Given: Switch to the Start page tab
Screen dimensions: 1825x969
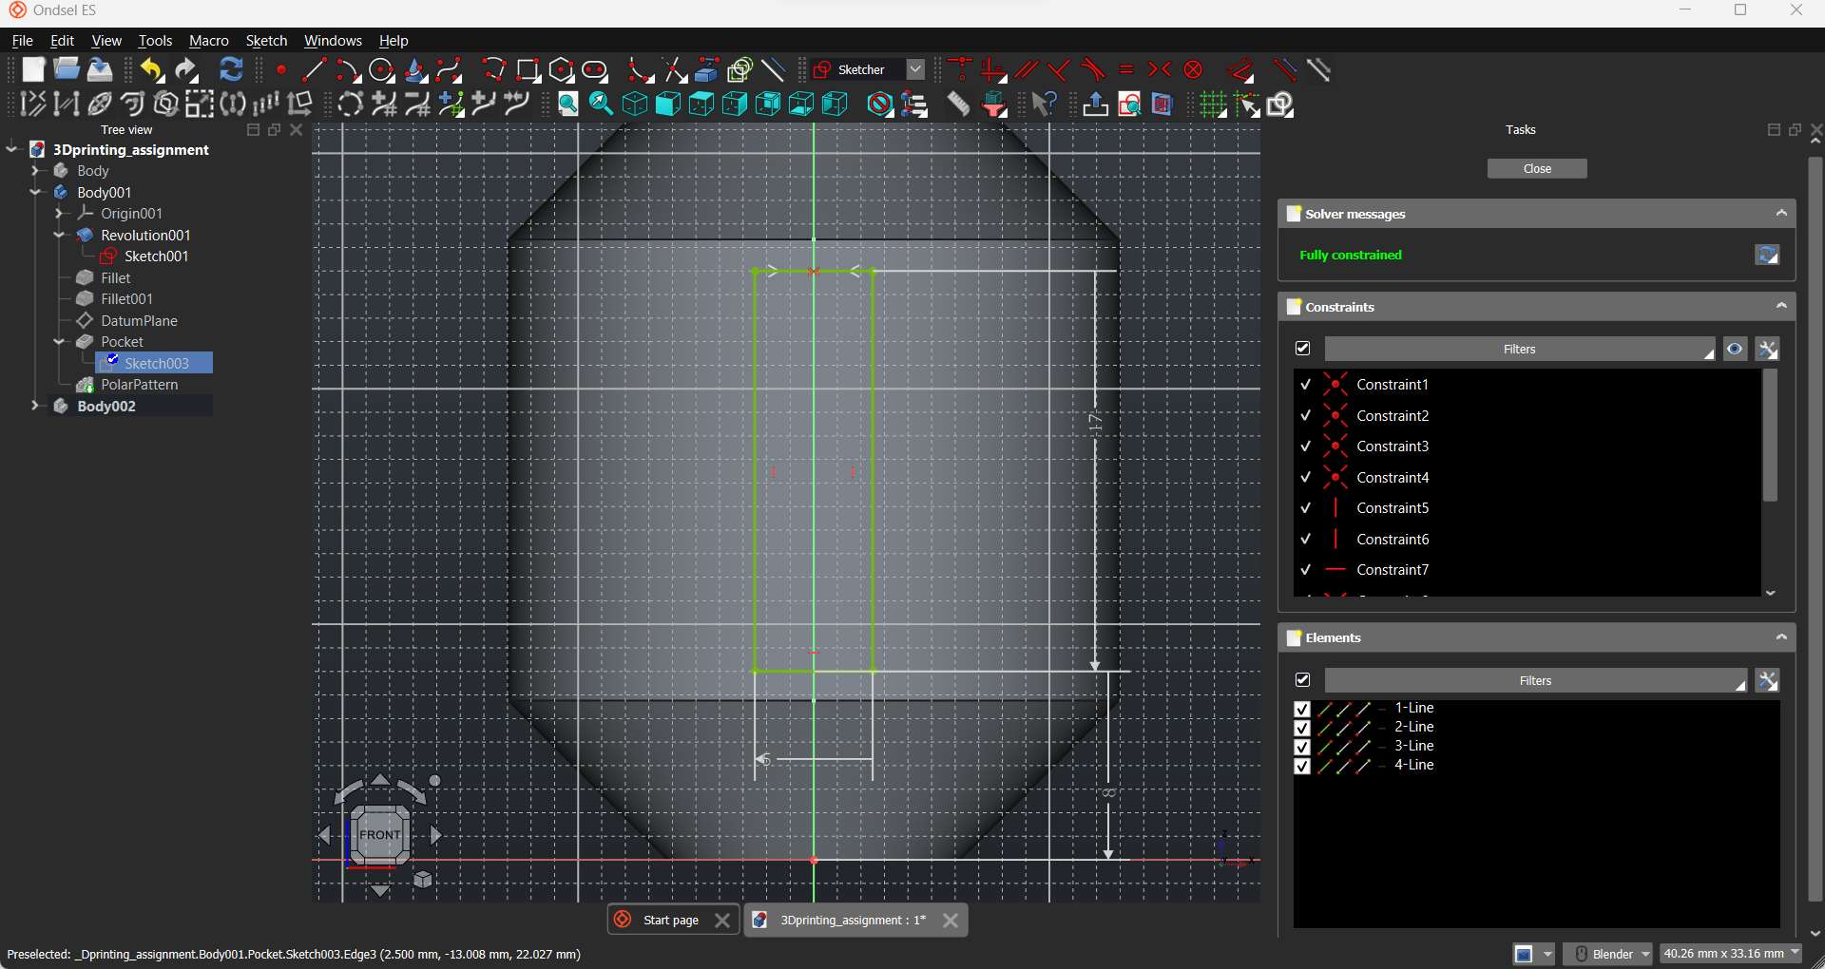Looking at the screenshot, I should (670, 920).
